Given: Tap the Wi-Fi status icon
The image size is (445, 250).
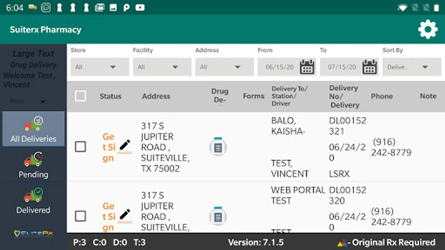Looking at the screenshot, I should click(402, 7).
